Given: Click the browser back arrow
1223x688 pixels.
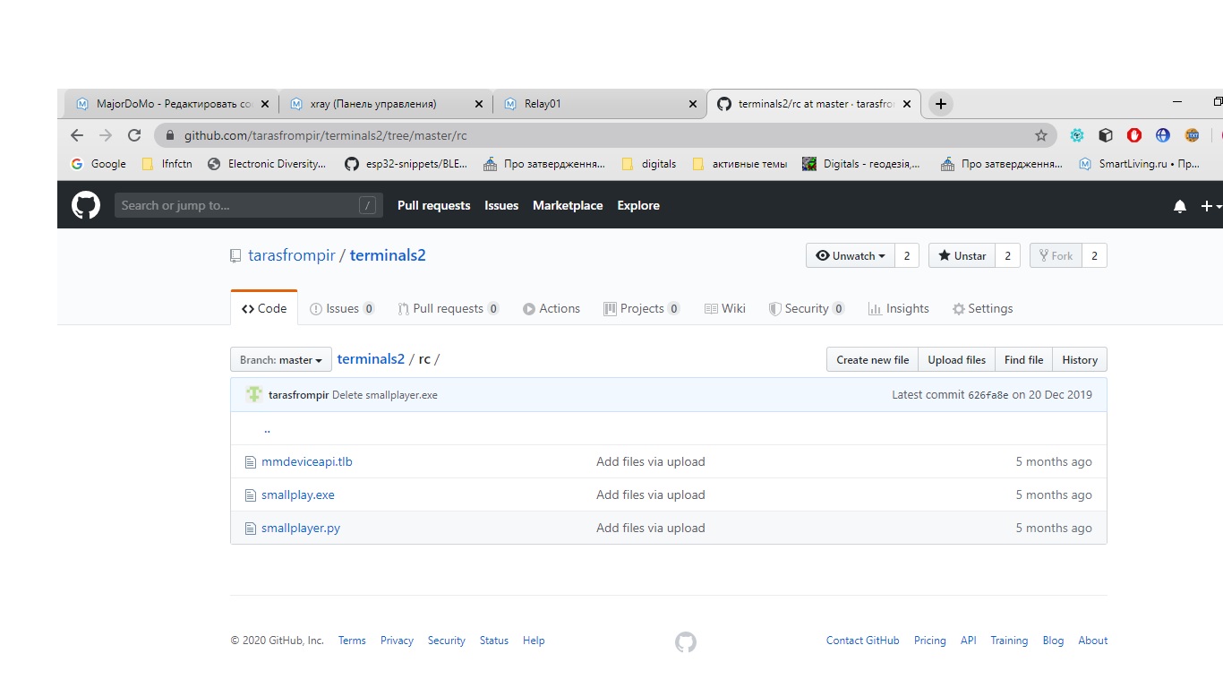Looking at the screenshot, I should [x=77, y=135].
